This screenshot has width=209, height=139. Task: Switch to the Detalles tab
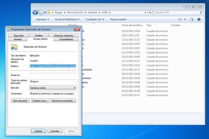click(39, 35)
